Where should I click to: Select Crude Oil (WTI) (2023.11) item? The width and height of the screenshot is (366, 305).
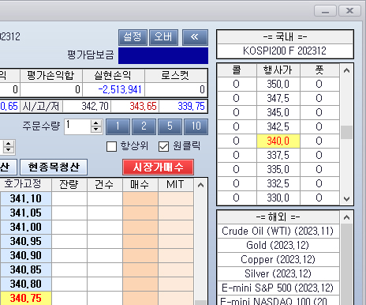tap(278, 231)
